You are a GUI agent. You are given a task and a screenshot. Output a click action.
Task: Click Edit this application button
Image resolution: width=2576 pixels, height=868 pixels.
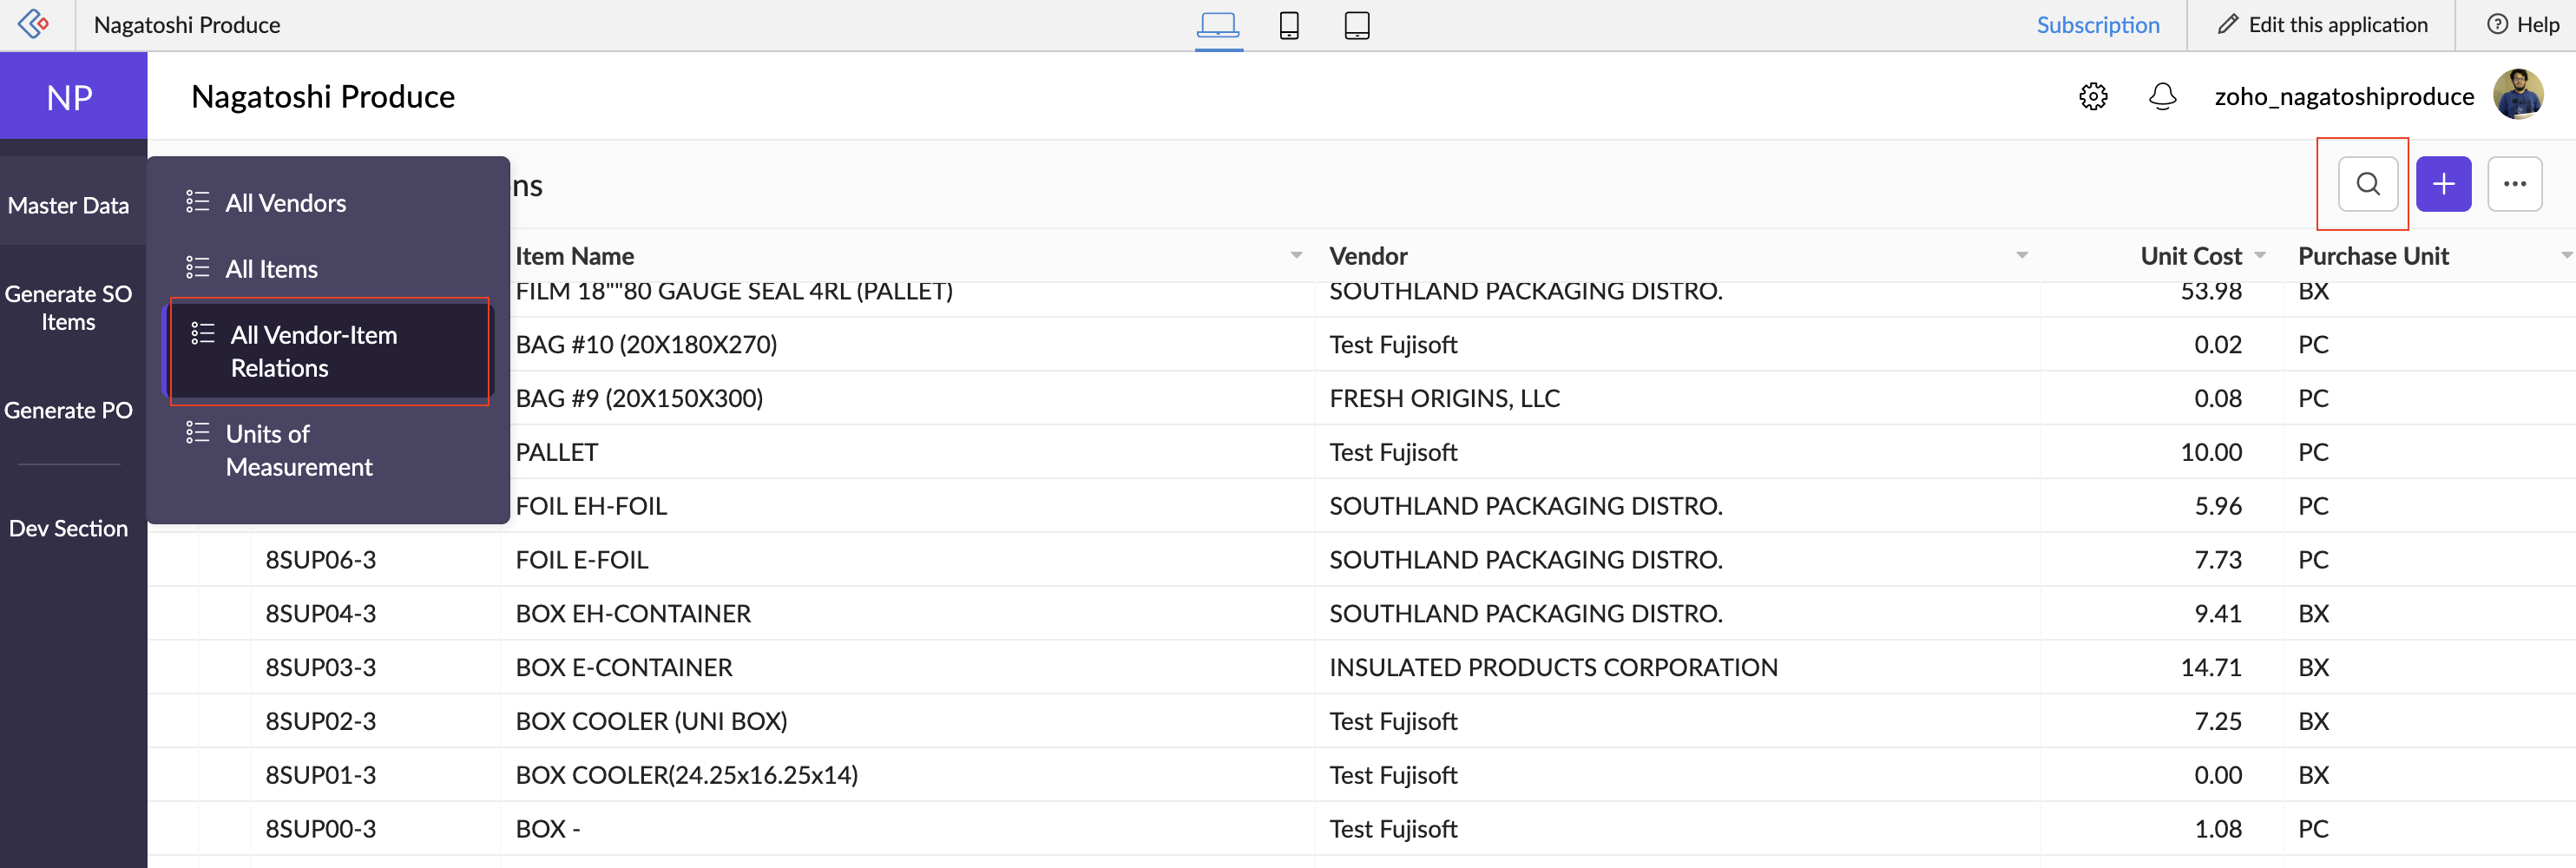coord(2322,25)
